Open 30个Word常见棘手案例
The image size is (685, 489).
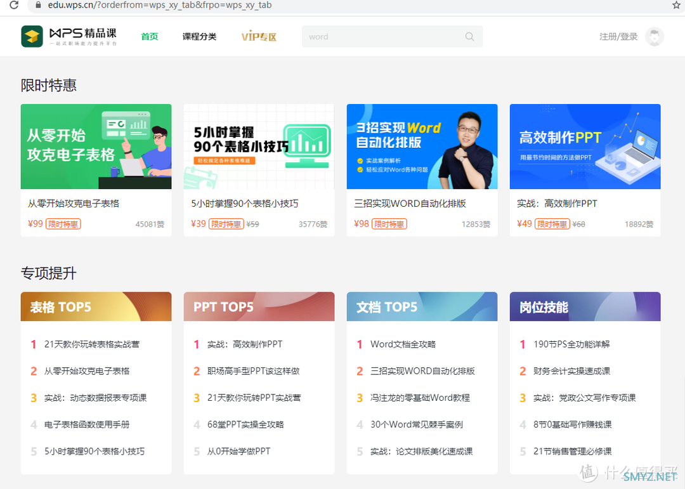(416, 424)
